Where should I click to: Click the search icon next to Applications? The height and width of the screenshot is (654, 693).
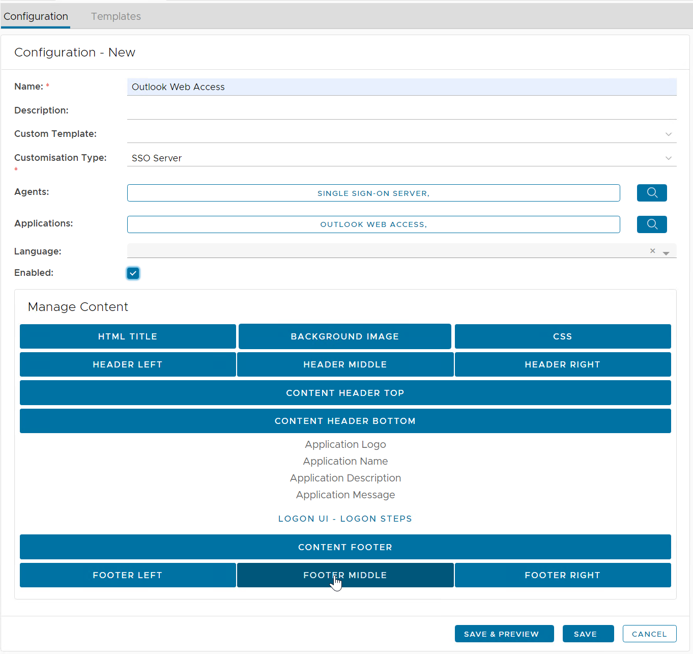651,224
